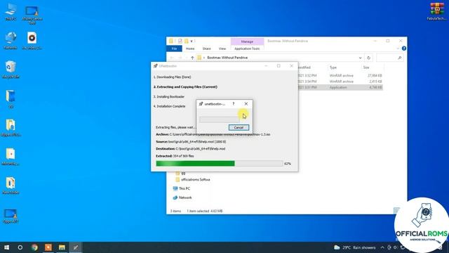Click the forward arrow in File Explorer
The image size is (449, 253).
pyautogui.click(x=180, y=58)
